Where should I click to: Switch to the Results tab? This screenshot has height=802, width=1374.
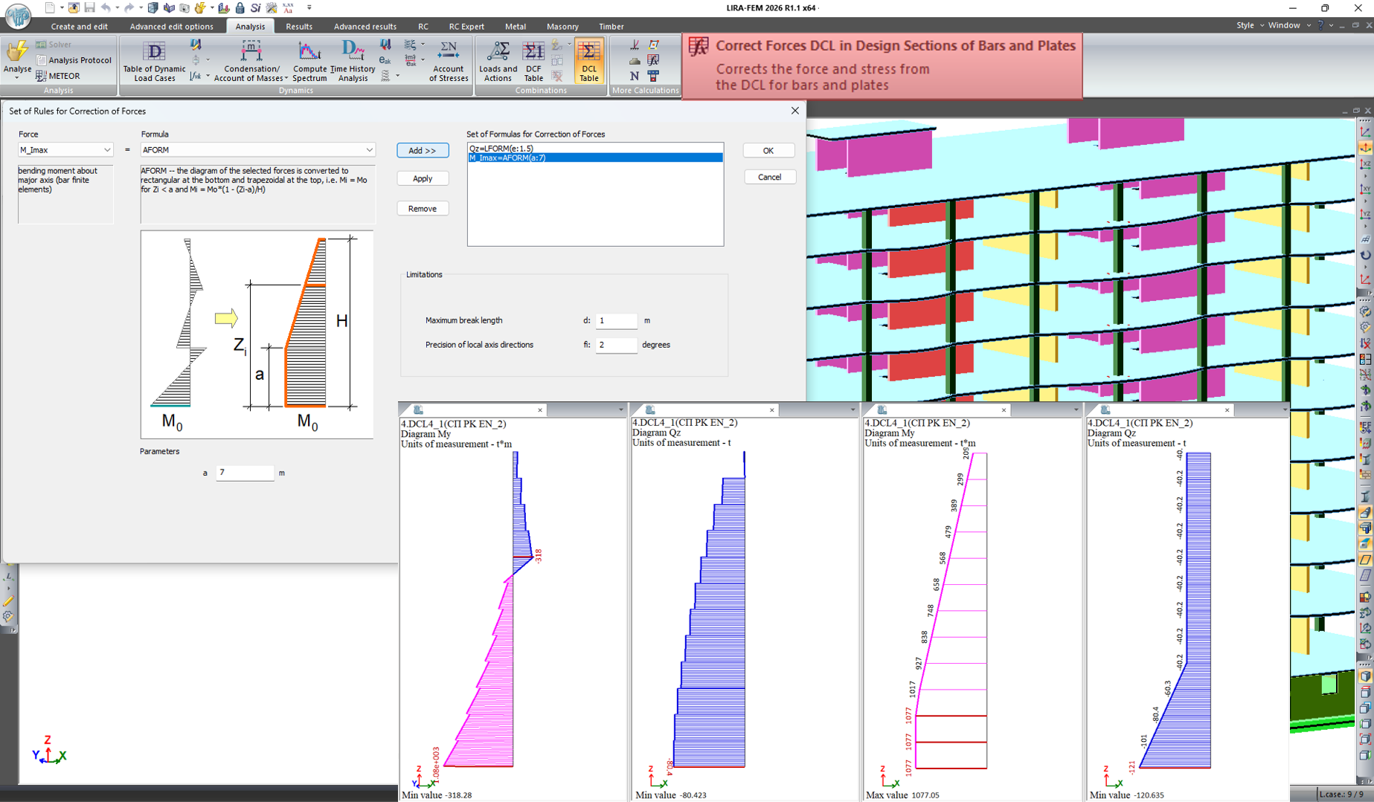[x=299, y=26]
